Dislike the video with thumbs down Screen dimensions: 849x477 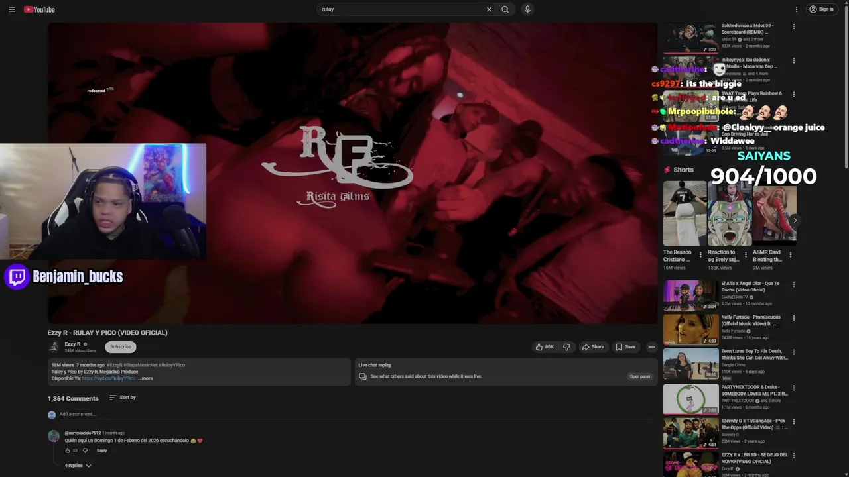click(x=566, y=347)
